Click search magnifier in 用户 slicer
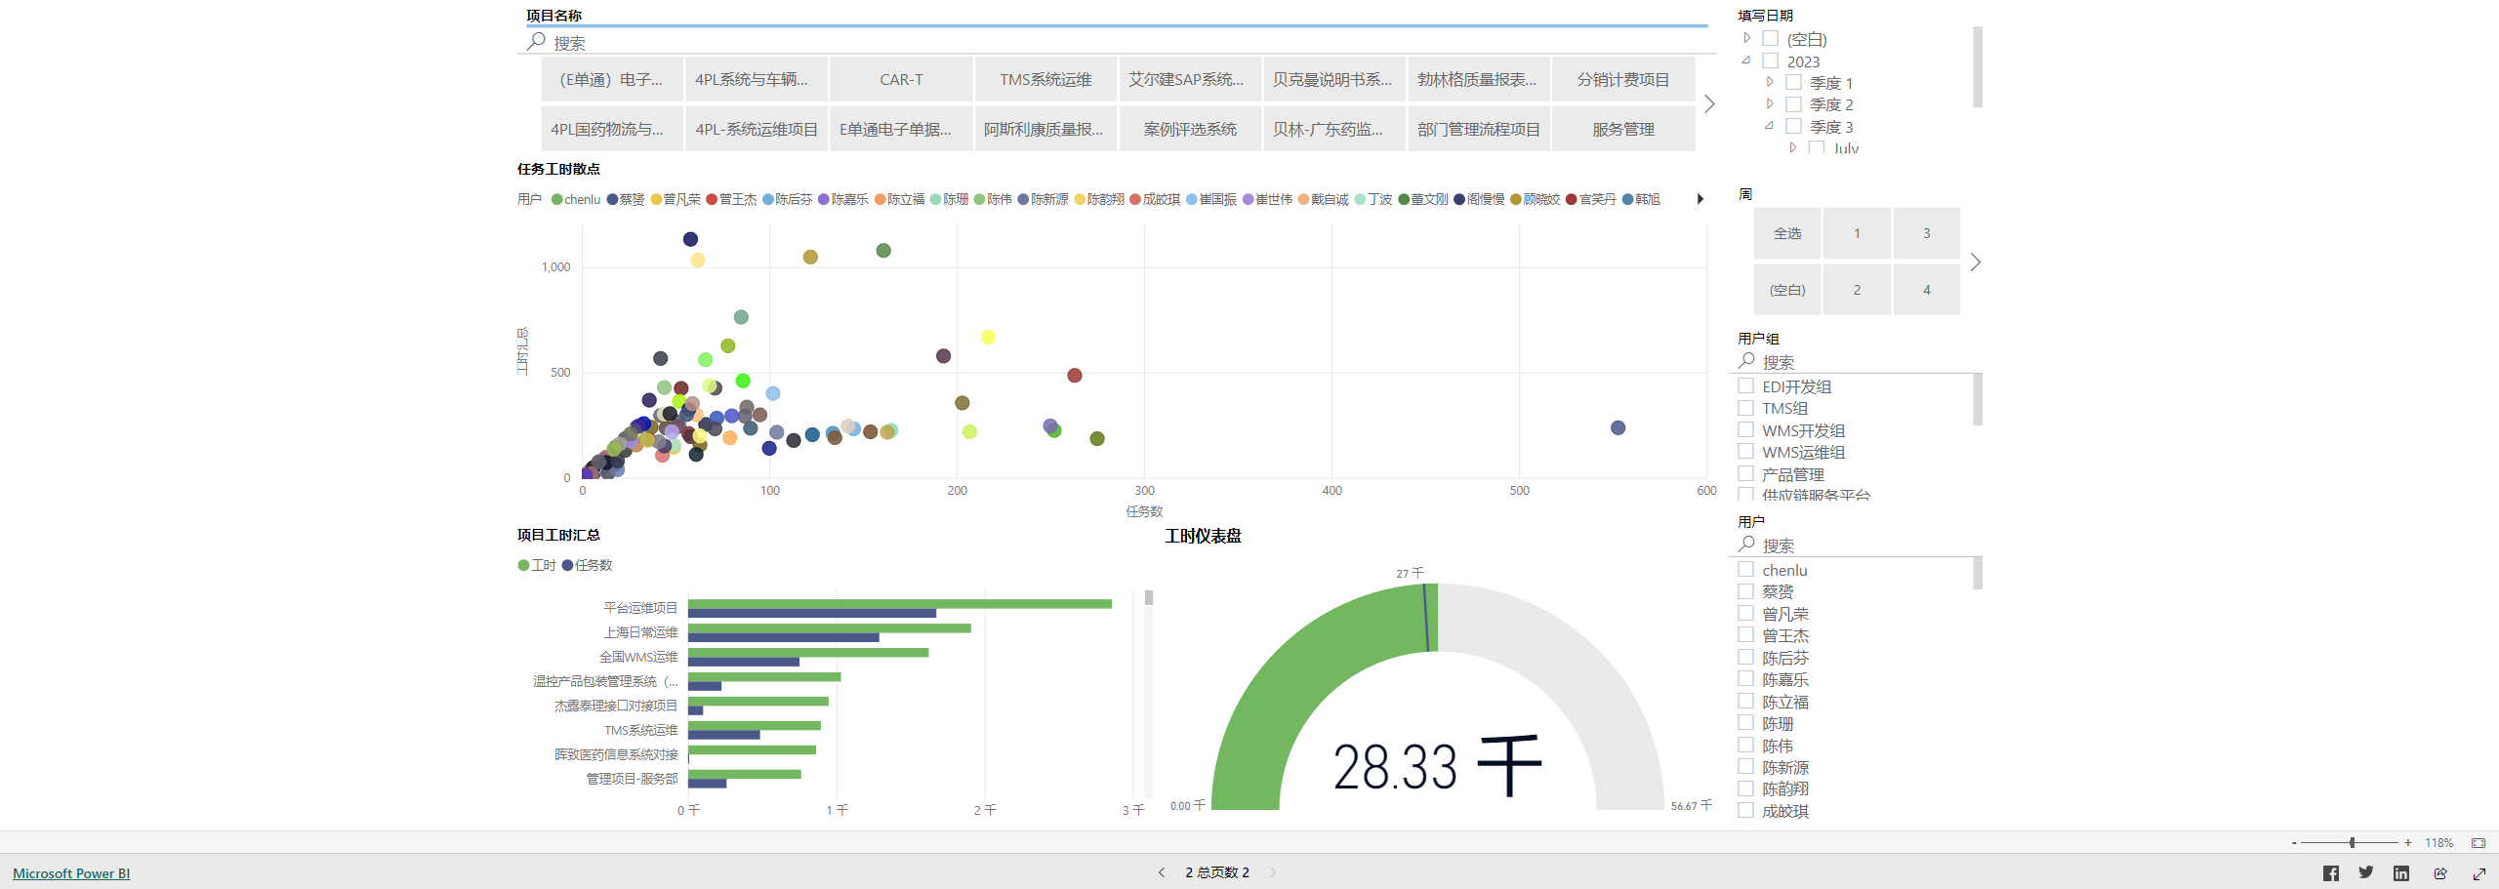This screenshot has height=889, width=2499. (x=1747, y=545)
